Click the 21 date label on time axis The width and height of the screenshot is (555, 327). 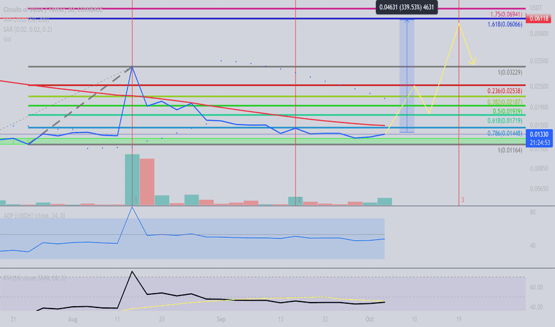(13, 319)
